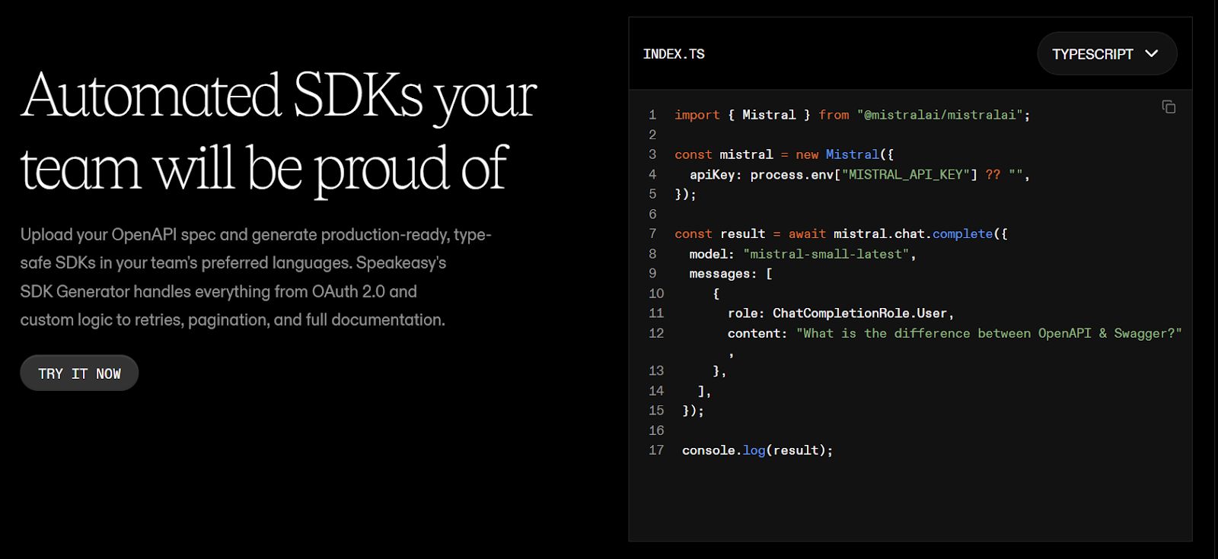Click the apiKey line with MISTRAL_API_KEY
This screenshot has width=1218, height=559.
(859, 174)
